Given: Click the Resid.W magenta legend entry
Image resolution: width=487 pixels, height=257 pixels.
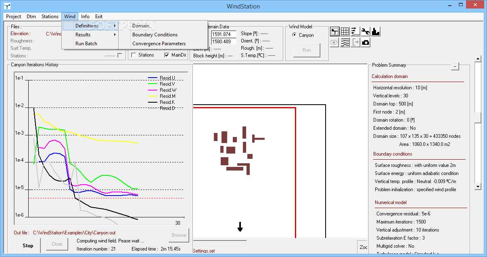Looking at the screenshot, I should click(x=162, y=90).
